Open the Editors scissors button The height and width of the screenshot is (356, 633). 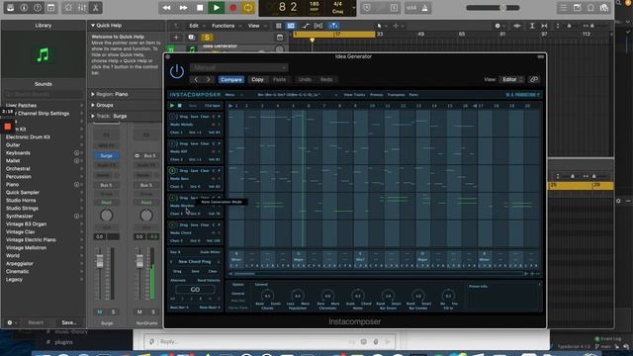96,8
